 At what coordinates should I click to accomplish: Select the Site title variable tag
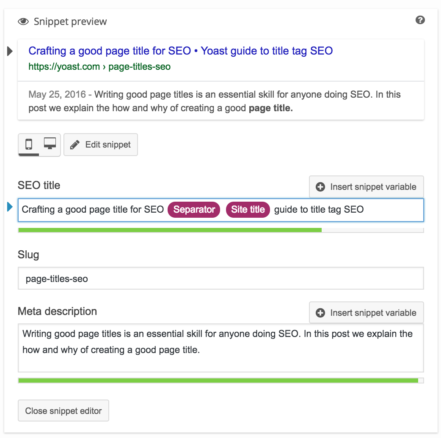point(248,210)
